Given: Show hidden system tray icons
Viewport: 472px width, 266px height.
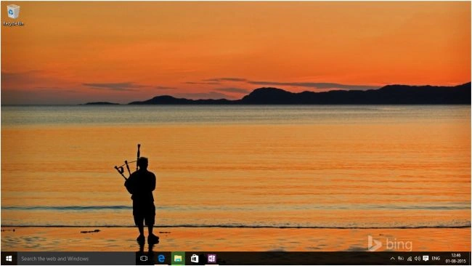Looking at the screenshot, I should pos(392,259).
